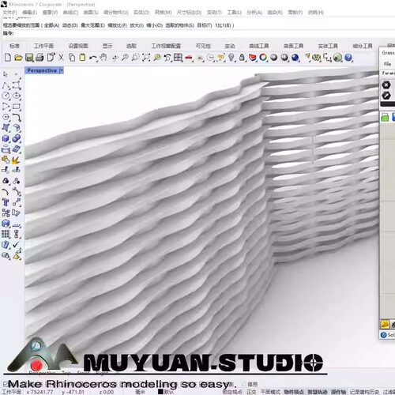395x395 pixels.
Task: Click the rectangular Array grid icon
Action: click(6, 234)
